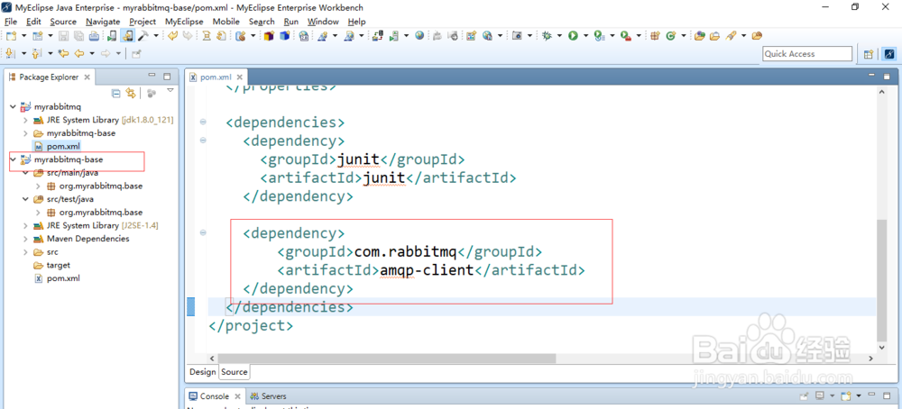Viewport: 902px width, 409px height.
Task: Click the hammer Build toolbar icon
Action: (143, 36)
